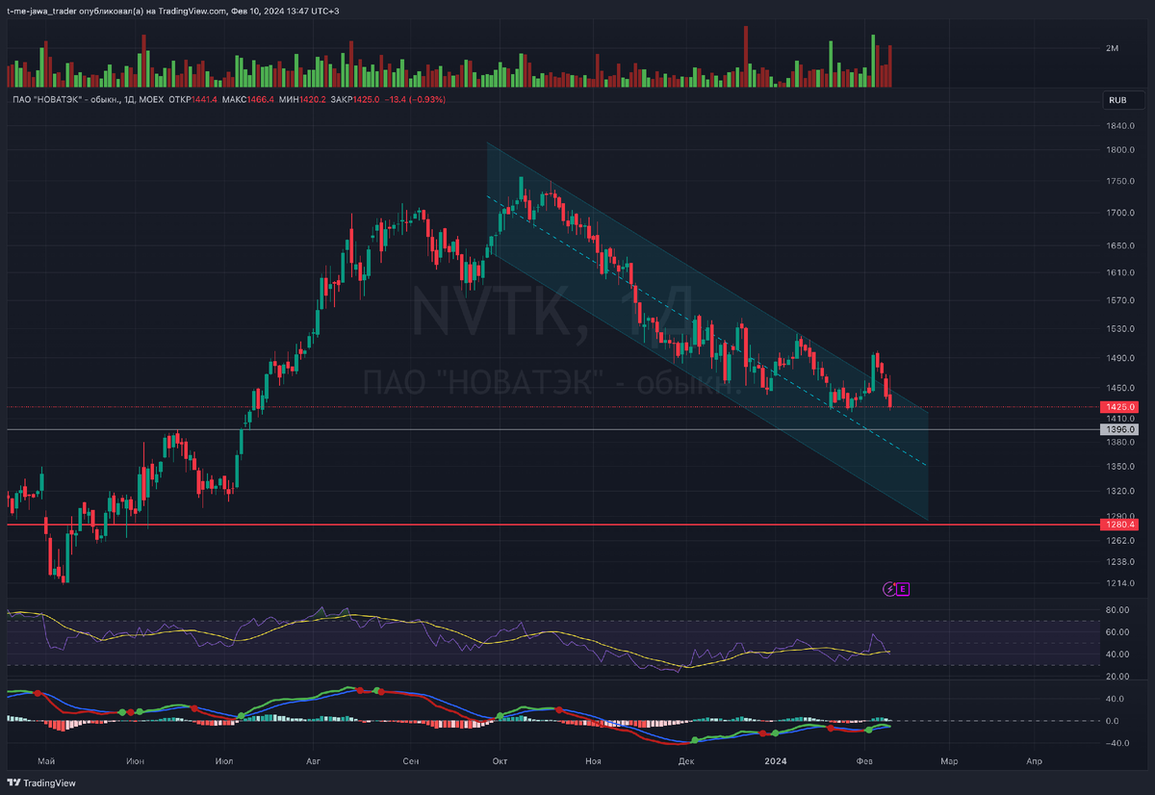Click the 1530.0 price axis label

(1121, 329)
